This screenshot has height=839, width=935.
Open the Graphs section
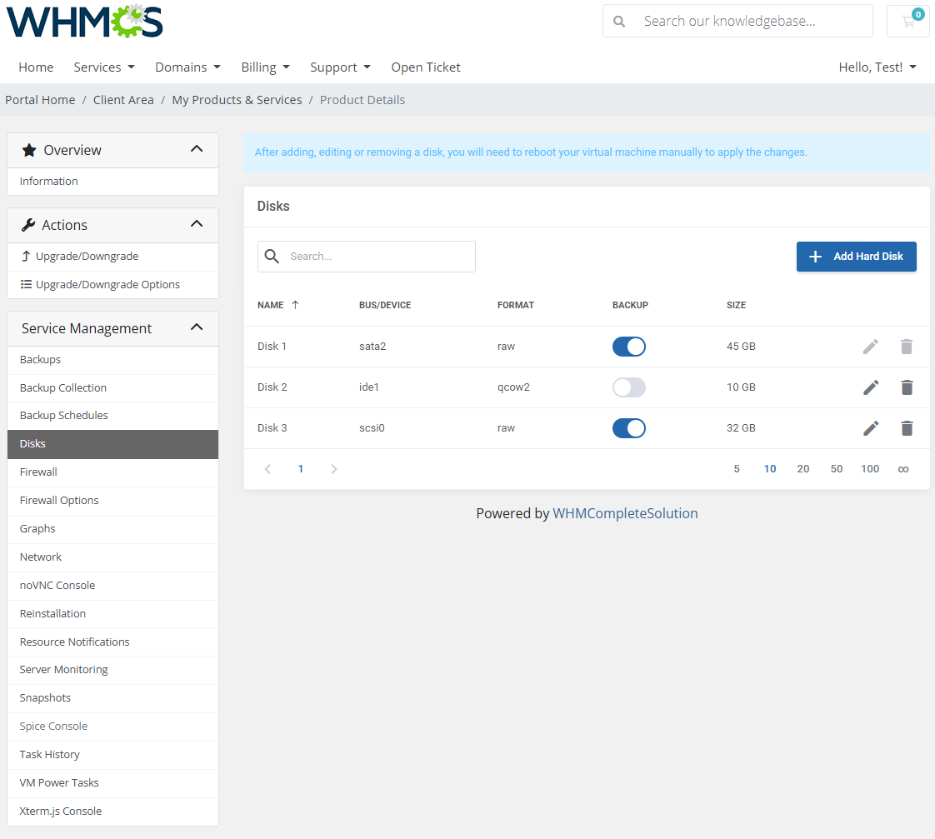112,529
